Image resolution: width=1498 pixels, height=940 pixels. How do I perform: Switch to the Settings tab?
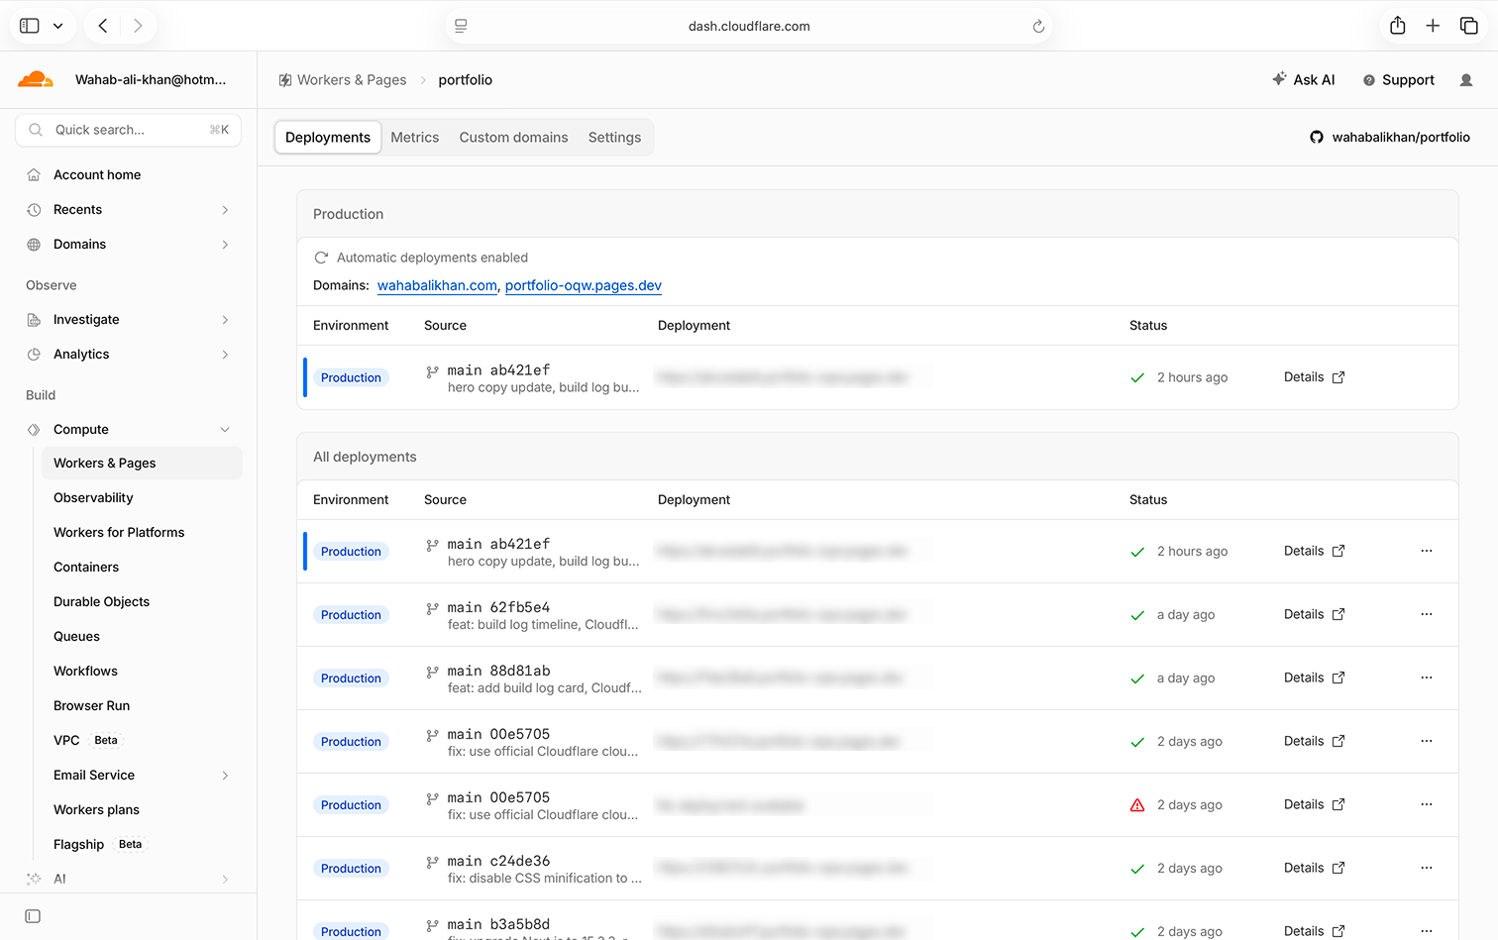click(x=615, y=138)
